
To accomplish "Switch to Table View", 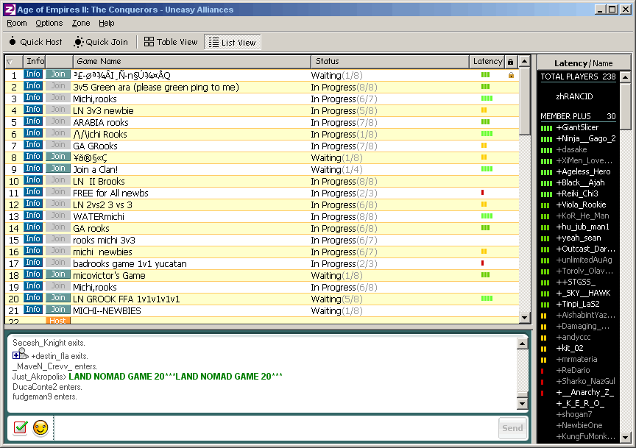I will coord(171,43).
